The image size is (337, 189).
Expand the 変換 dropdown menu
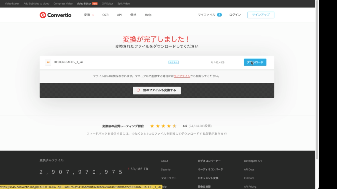pyautogui.click(x=89, y=15)
